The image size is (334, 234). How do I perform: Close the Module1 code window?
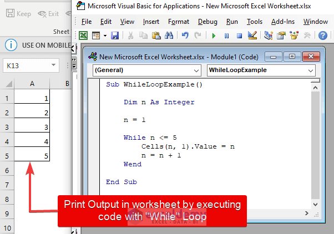pos(311,57)
